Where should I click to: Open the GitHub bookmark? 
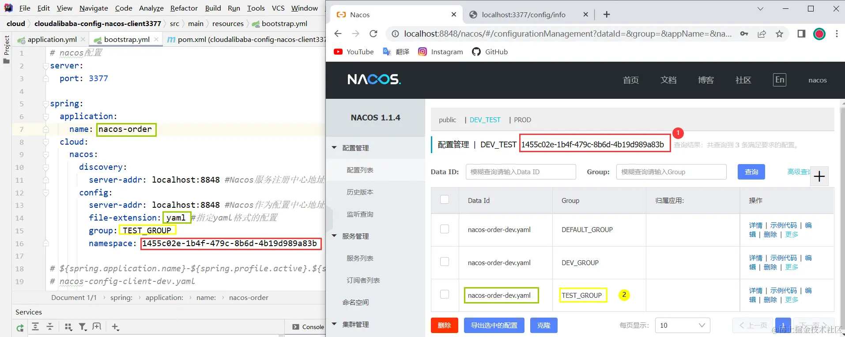click(490, 52)
